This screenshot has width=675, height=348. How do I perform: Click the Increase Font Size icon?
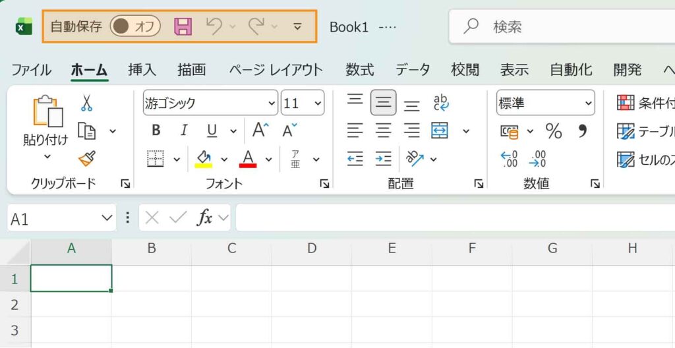click(x=260, y=130)
